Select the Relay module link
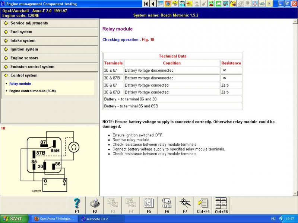This screenshot has width=298, height=223. tap(20, 84)
